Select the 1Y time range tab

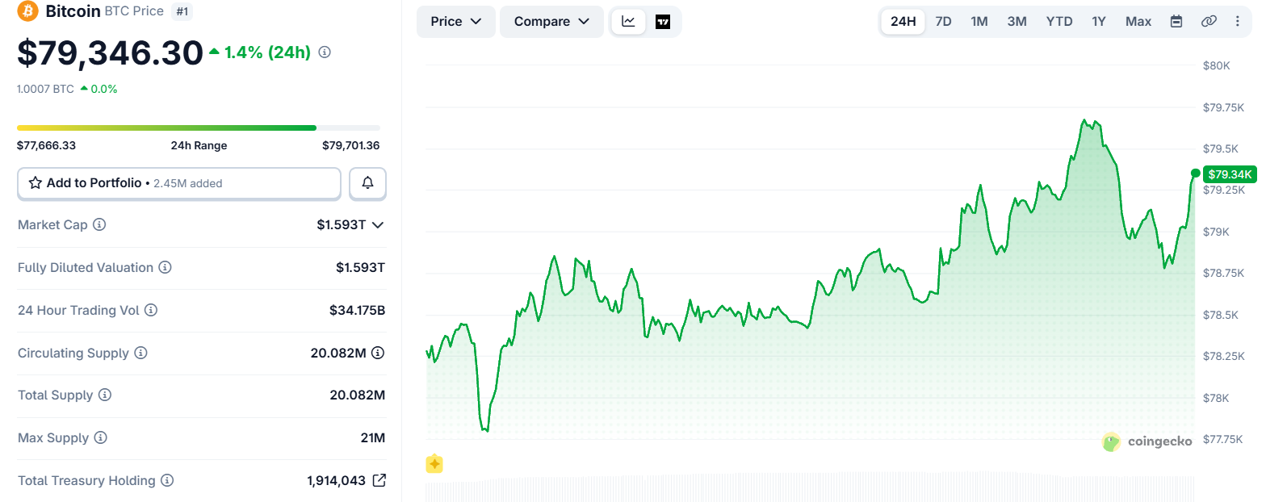(x=1099, y=22)
